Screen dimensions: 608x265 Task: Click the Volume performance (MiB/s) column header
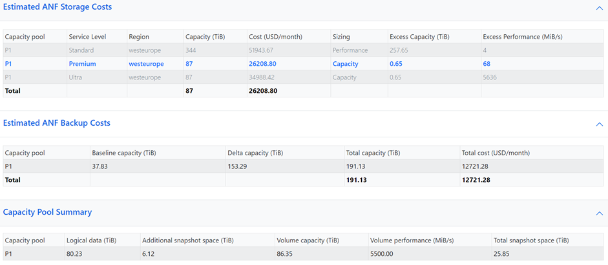412,240
